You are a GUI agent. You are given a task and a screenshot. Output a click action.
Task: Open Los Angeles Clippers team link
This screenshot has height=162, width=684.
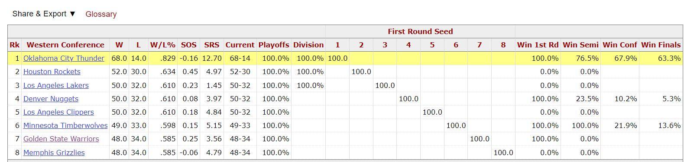(x=58, y=112)
